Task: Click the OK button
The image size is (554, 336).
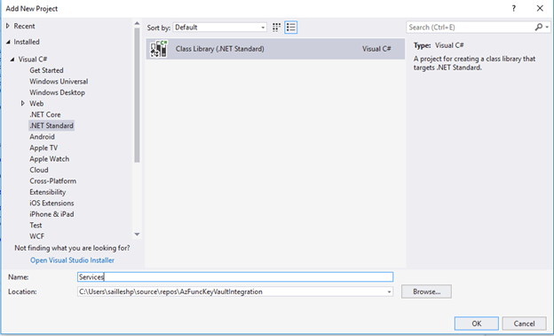Action: (x=476, y=324)
